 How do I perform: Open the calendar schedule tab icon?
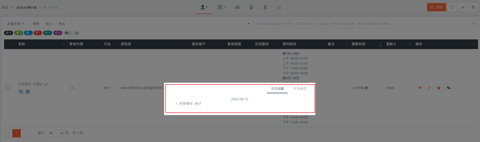[x=237, y=7]
